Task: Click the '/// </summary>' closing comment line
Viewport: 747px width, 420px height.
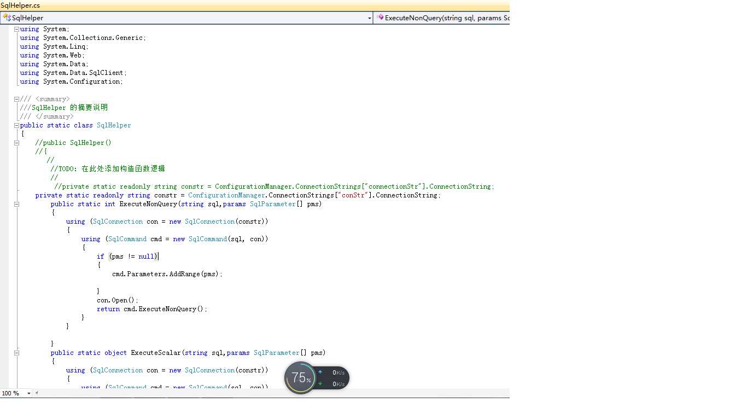Action: [x=46, y=116]
